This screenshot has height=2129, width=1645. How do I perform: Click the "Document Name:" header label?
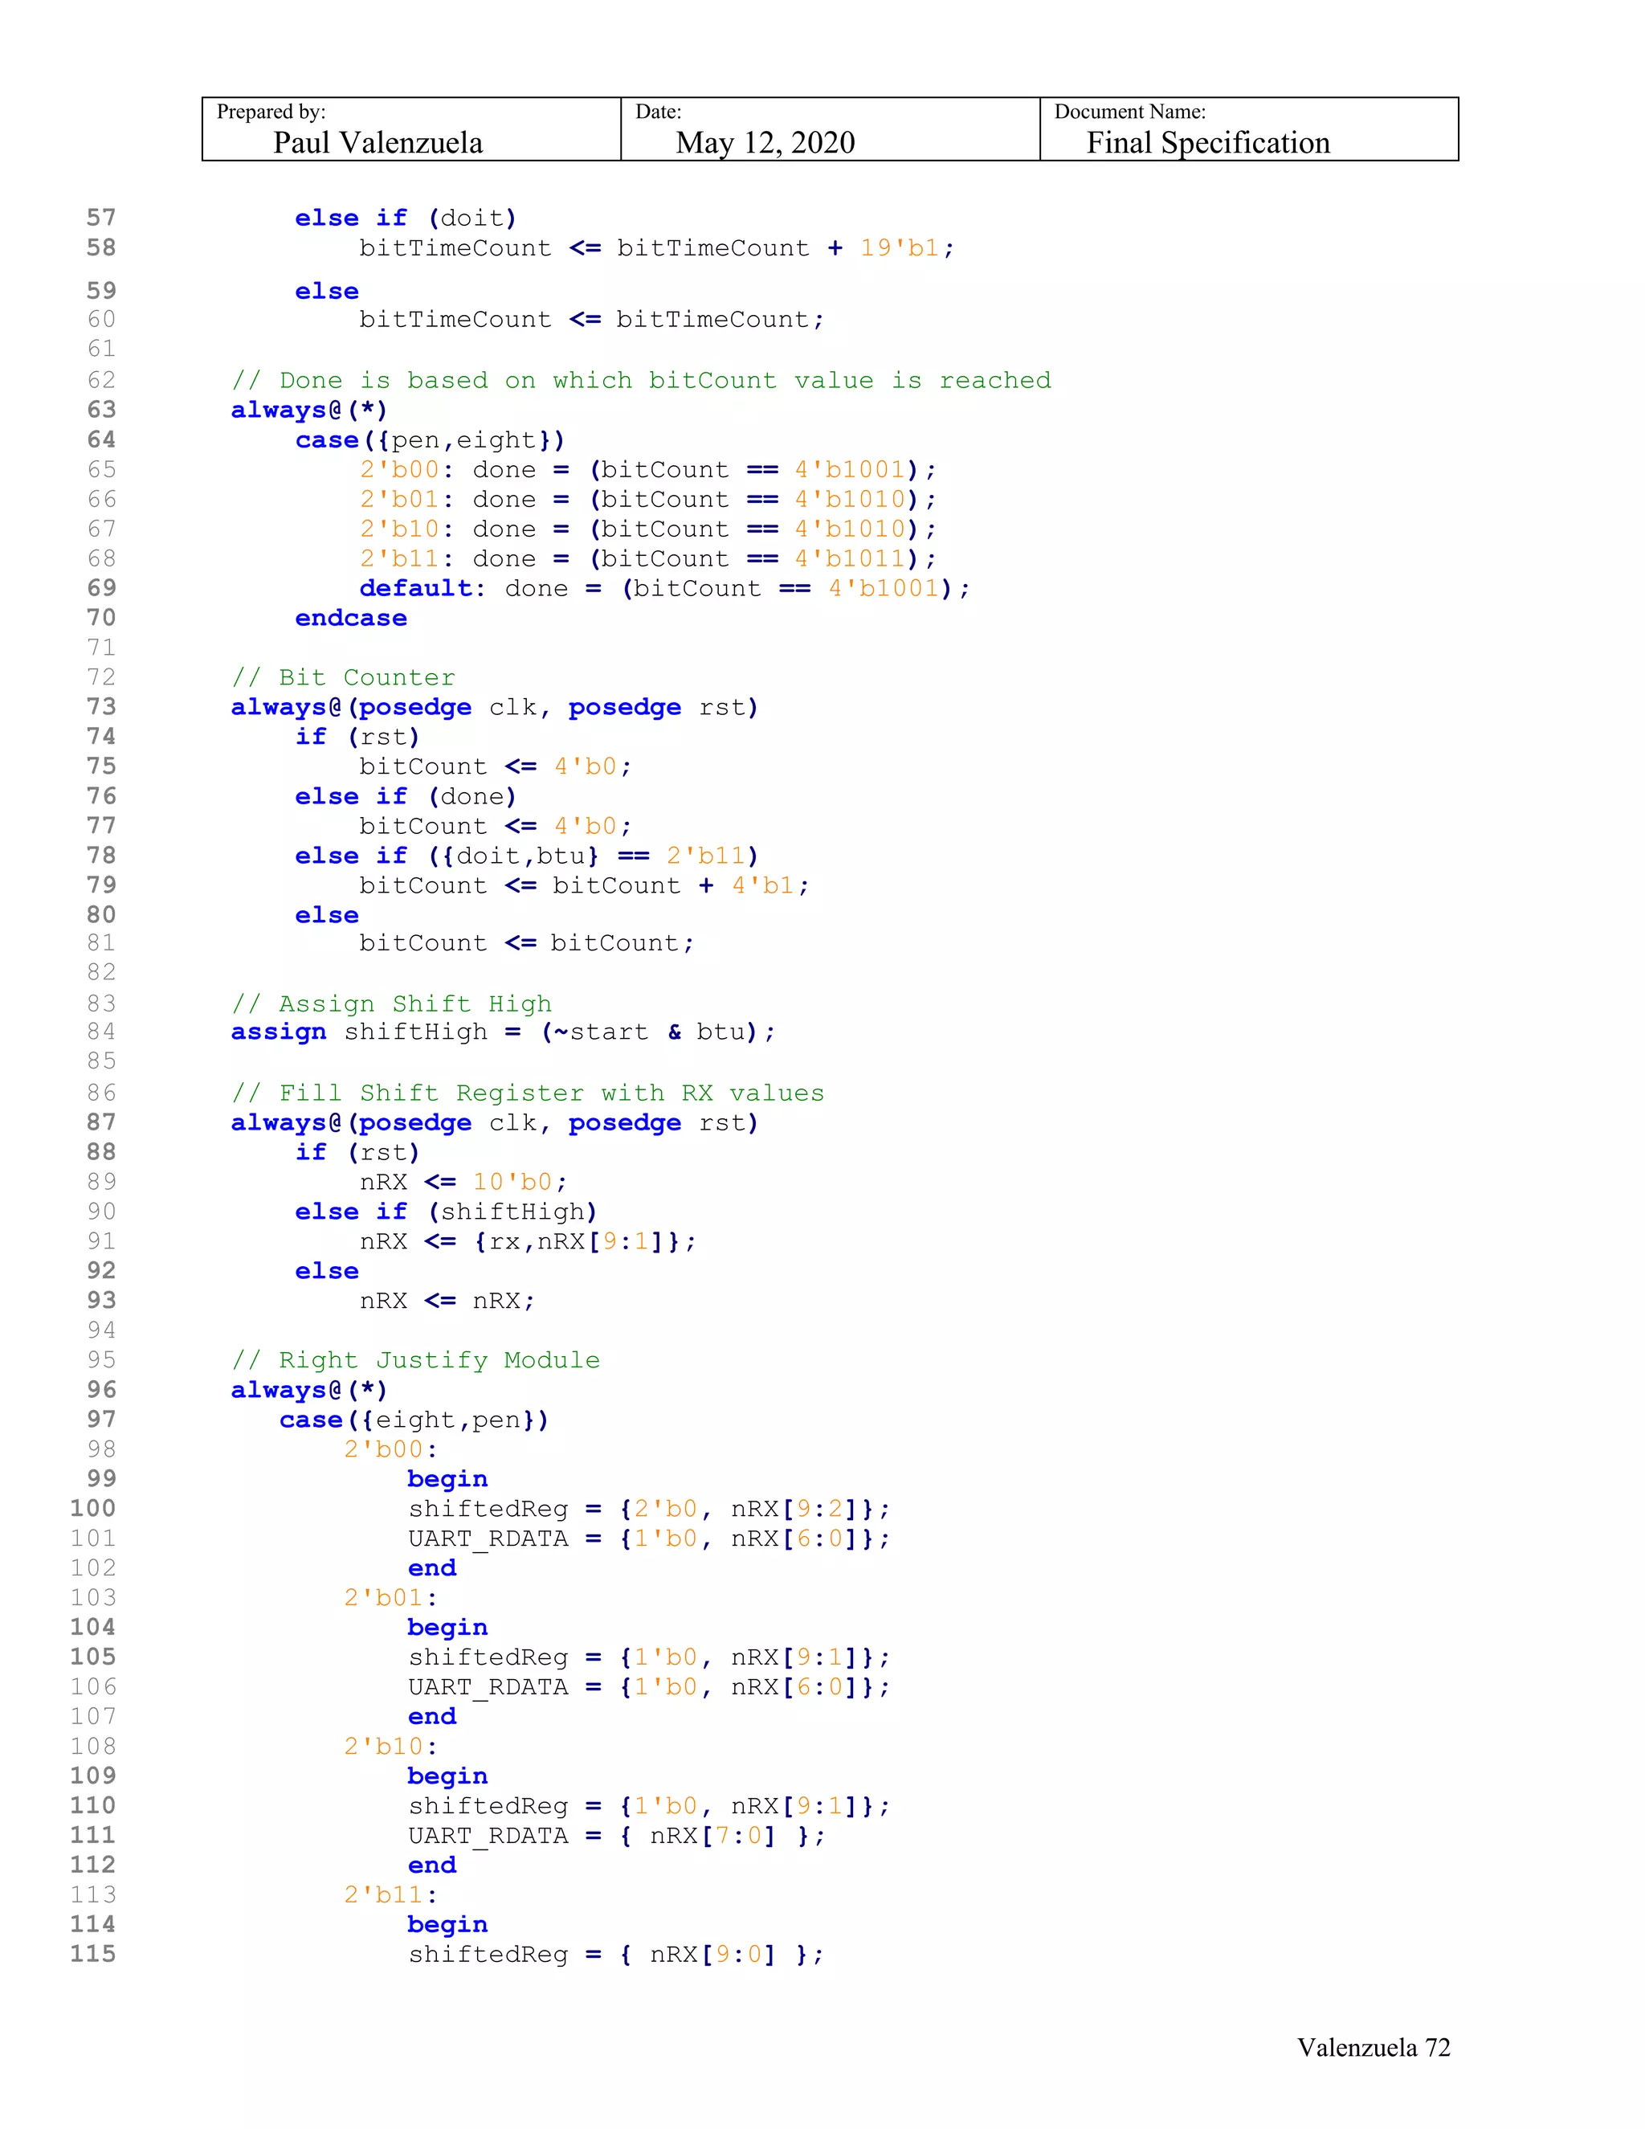click(x=1129, y=112)
